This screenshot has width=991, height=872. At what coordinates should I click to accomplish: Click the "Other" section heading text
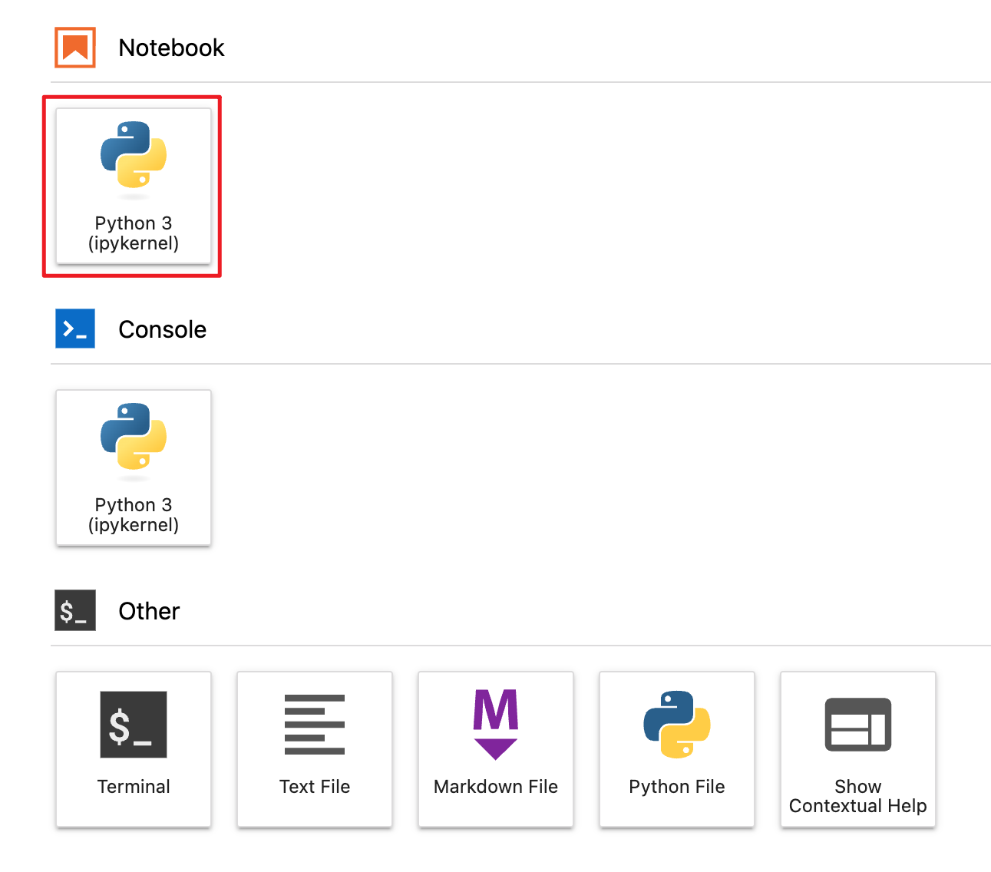pos(149,611)
